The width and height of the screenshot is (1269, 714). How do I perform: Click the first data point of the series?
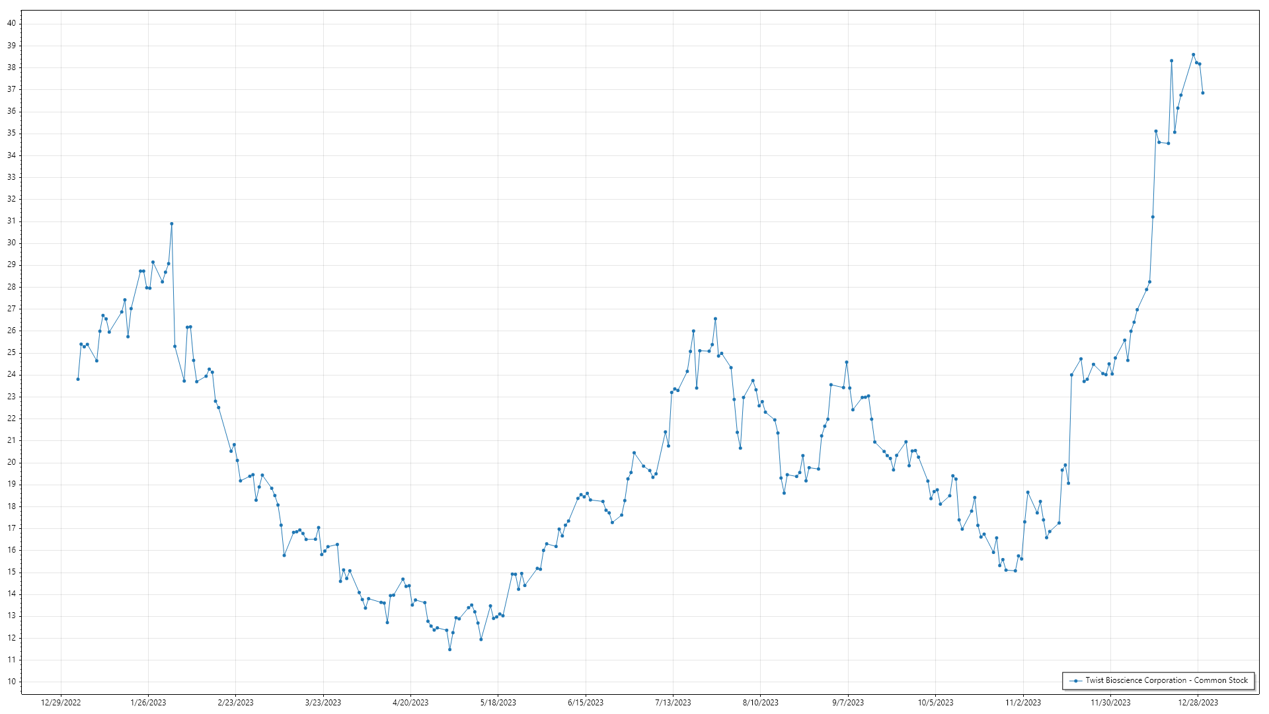[x=78, y=379]
